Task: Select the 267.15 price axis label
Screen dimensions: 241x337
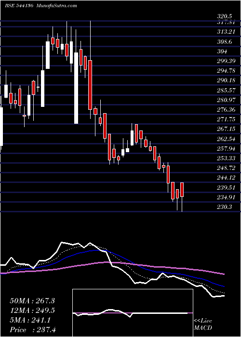Action: (x=226, y=129)
